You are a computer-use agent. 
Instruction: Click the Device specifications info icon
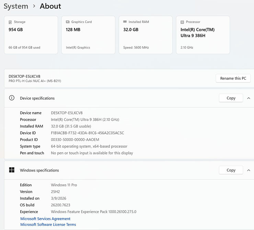point(12,98)
